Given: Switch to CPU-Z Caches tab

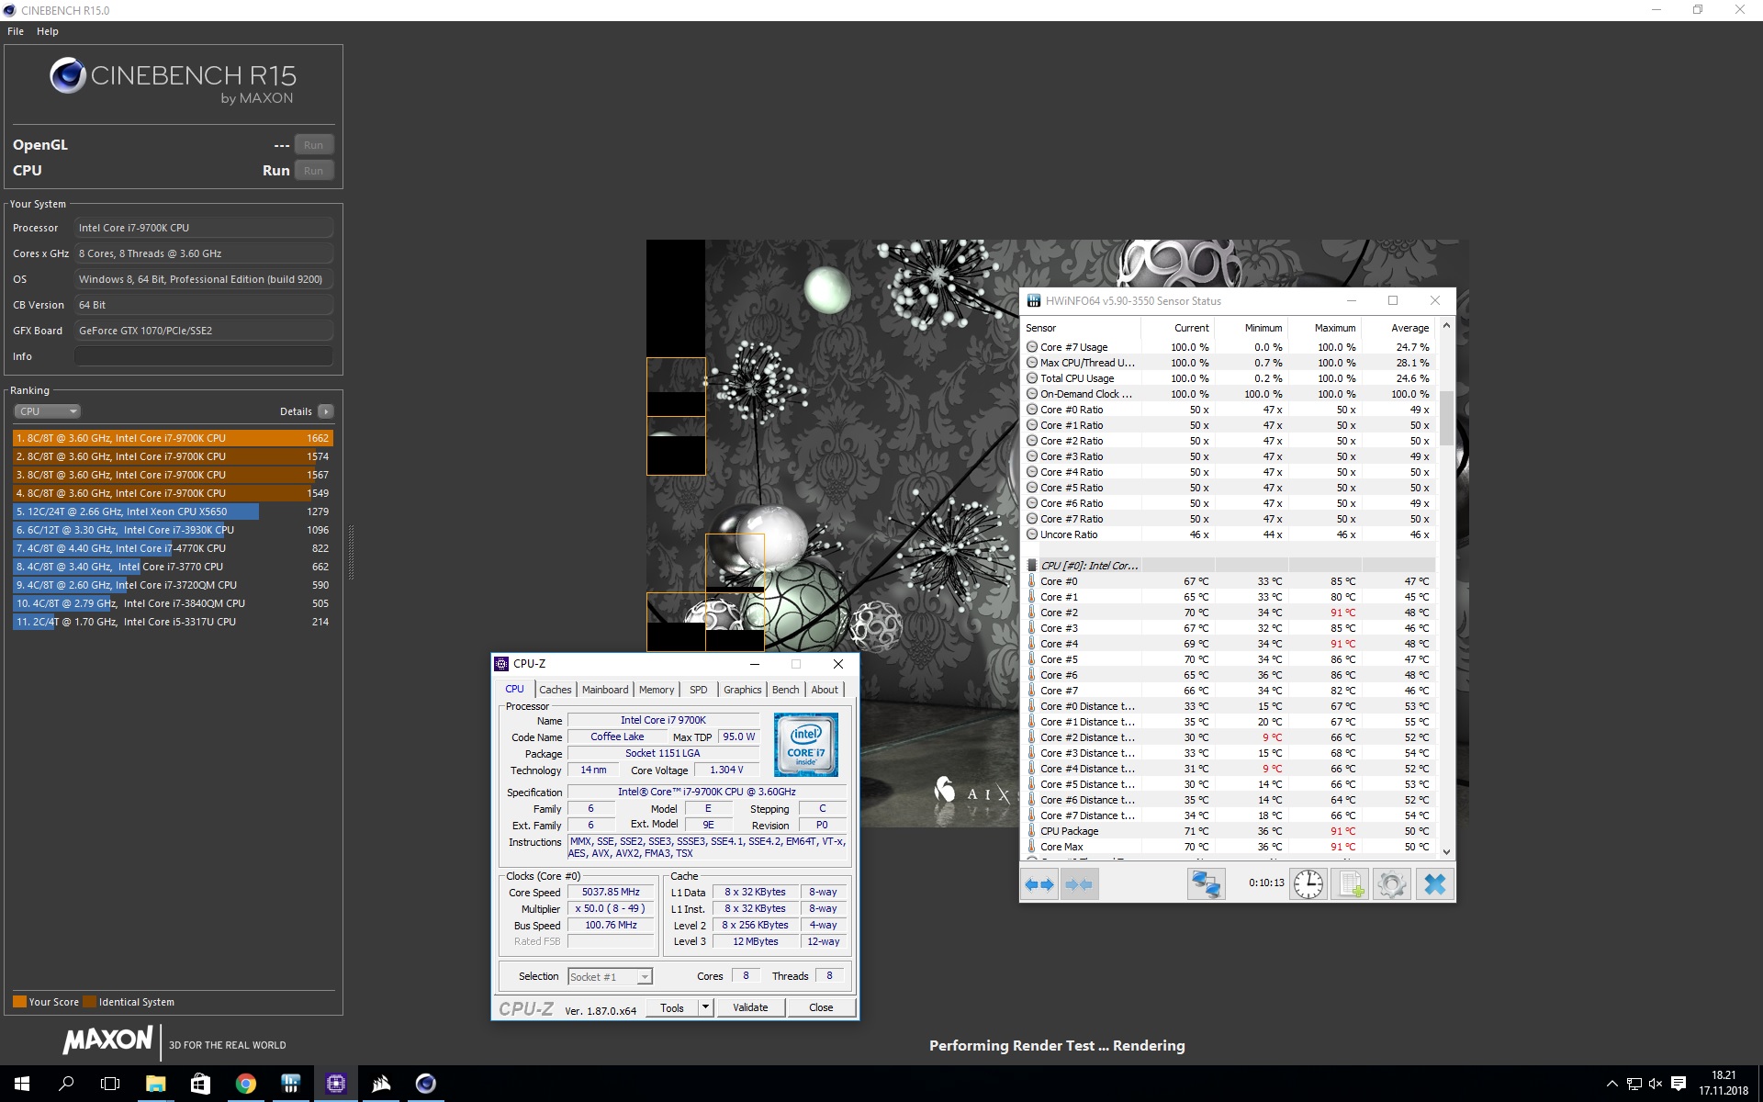Looking at the screenshot, I should point(556,690).
